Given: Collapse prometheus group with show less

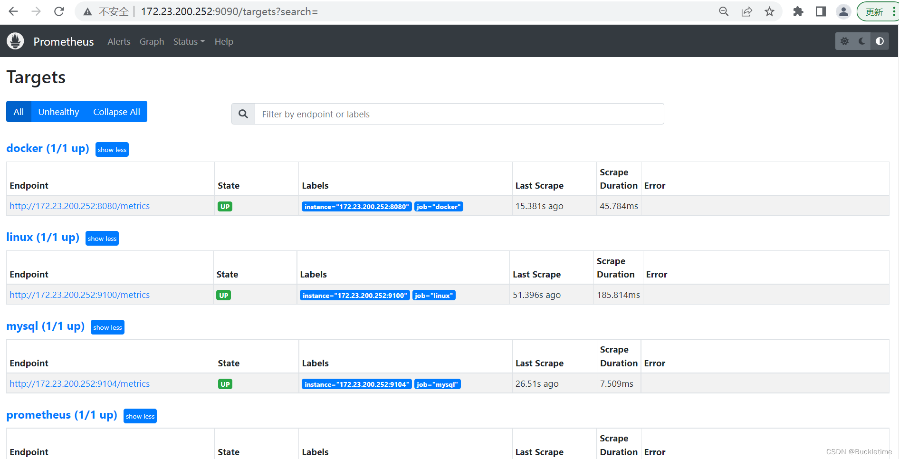Looking at the screenshot, I should click(x=140, y=416).
